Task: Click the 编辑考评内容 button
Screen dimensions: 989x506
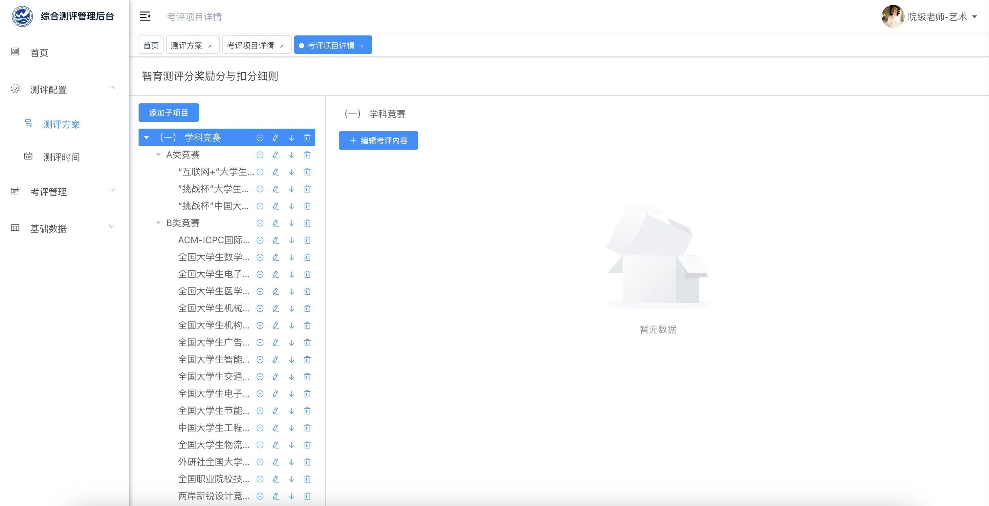Action: (378, 140)
